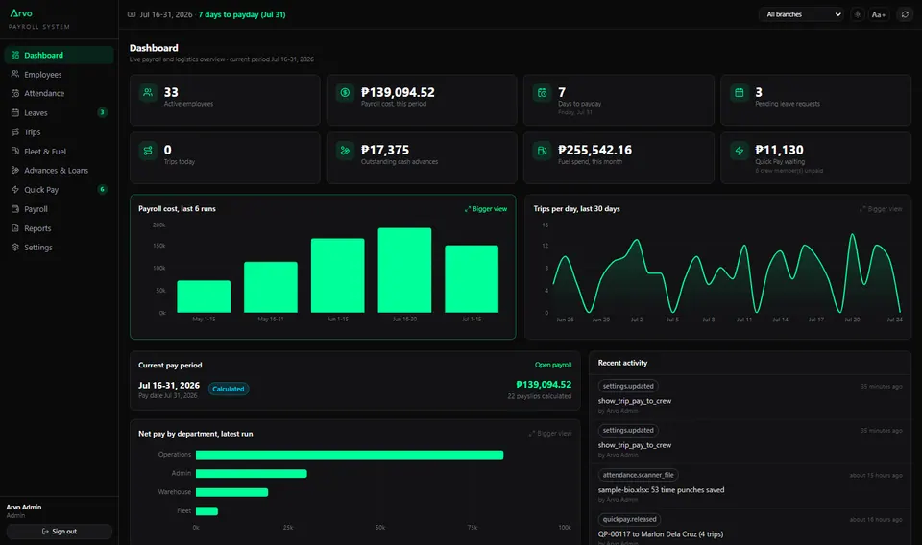922x545 pixels.
Task: Click the Jun 1-15 payroll bar
Action: point(337,275)
